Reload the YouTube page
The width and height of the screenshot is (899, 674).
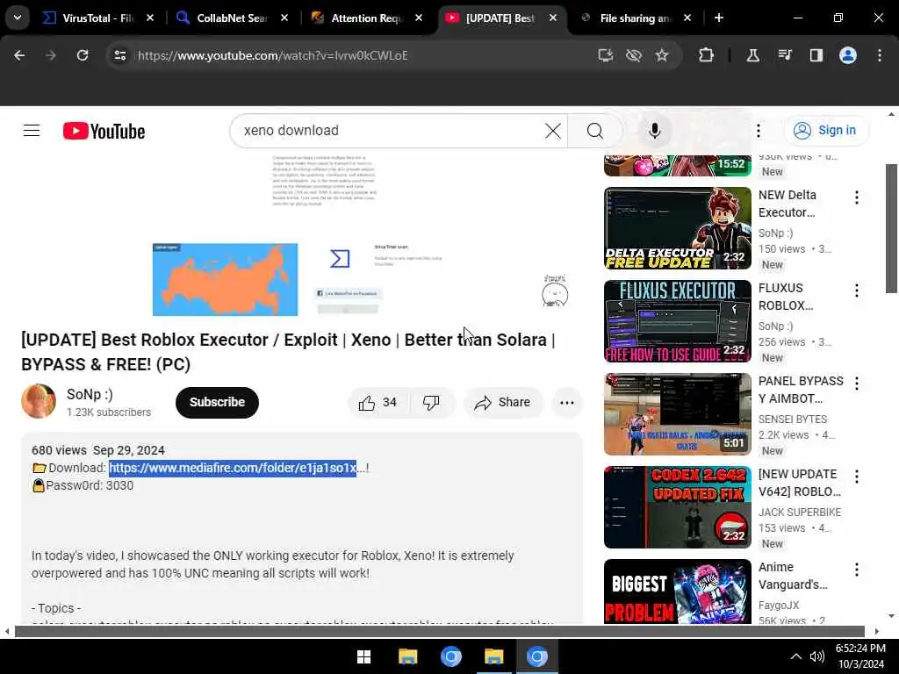click(83, 55)
